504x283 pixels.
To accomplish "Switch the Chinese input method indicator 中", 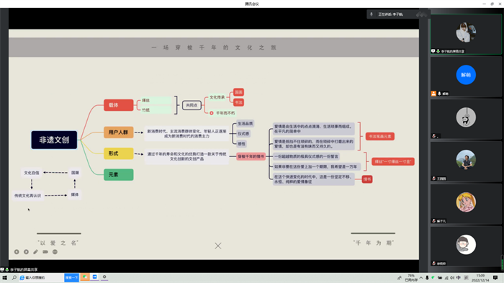I will coord(459,278).
